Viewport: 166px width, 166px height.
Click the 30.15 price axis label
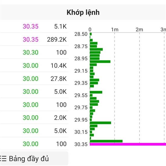point(81,132)
